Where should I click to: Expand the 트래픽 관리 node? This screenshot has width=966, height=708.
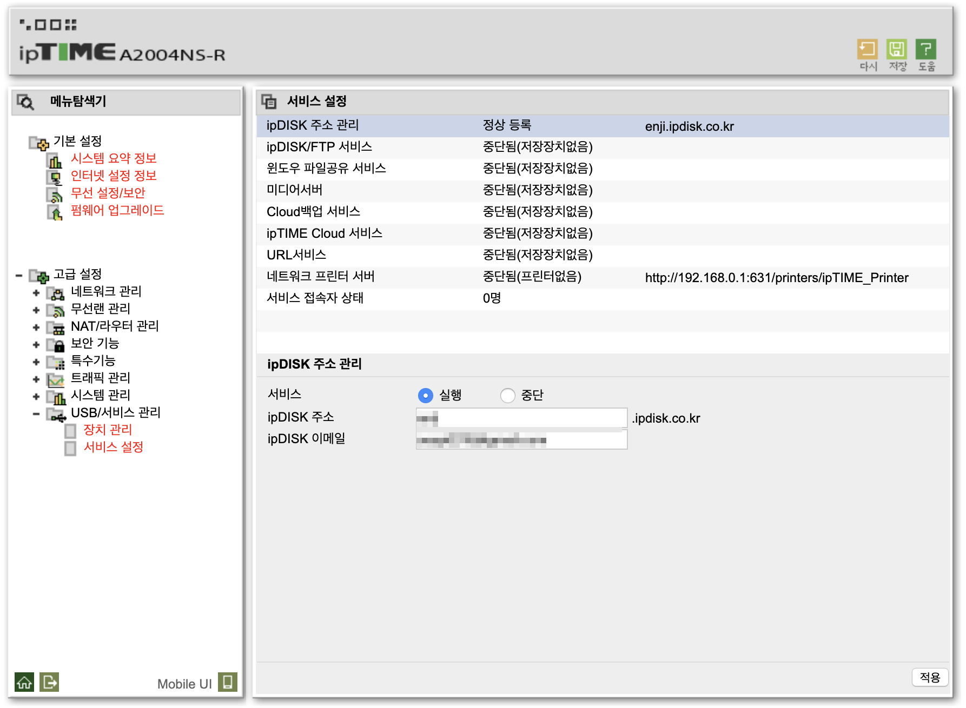click(x=36, y=379)
